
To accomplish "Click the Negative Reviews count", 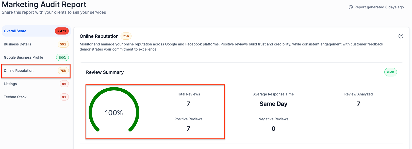I will click(273, 129).
